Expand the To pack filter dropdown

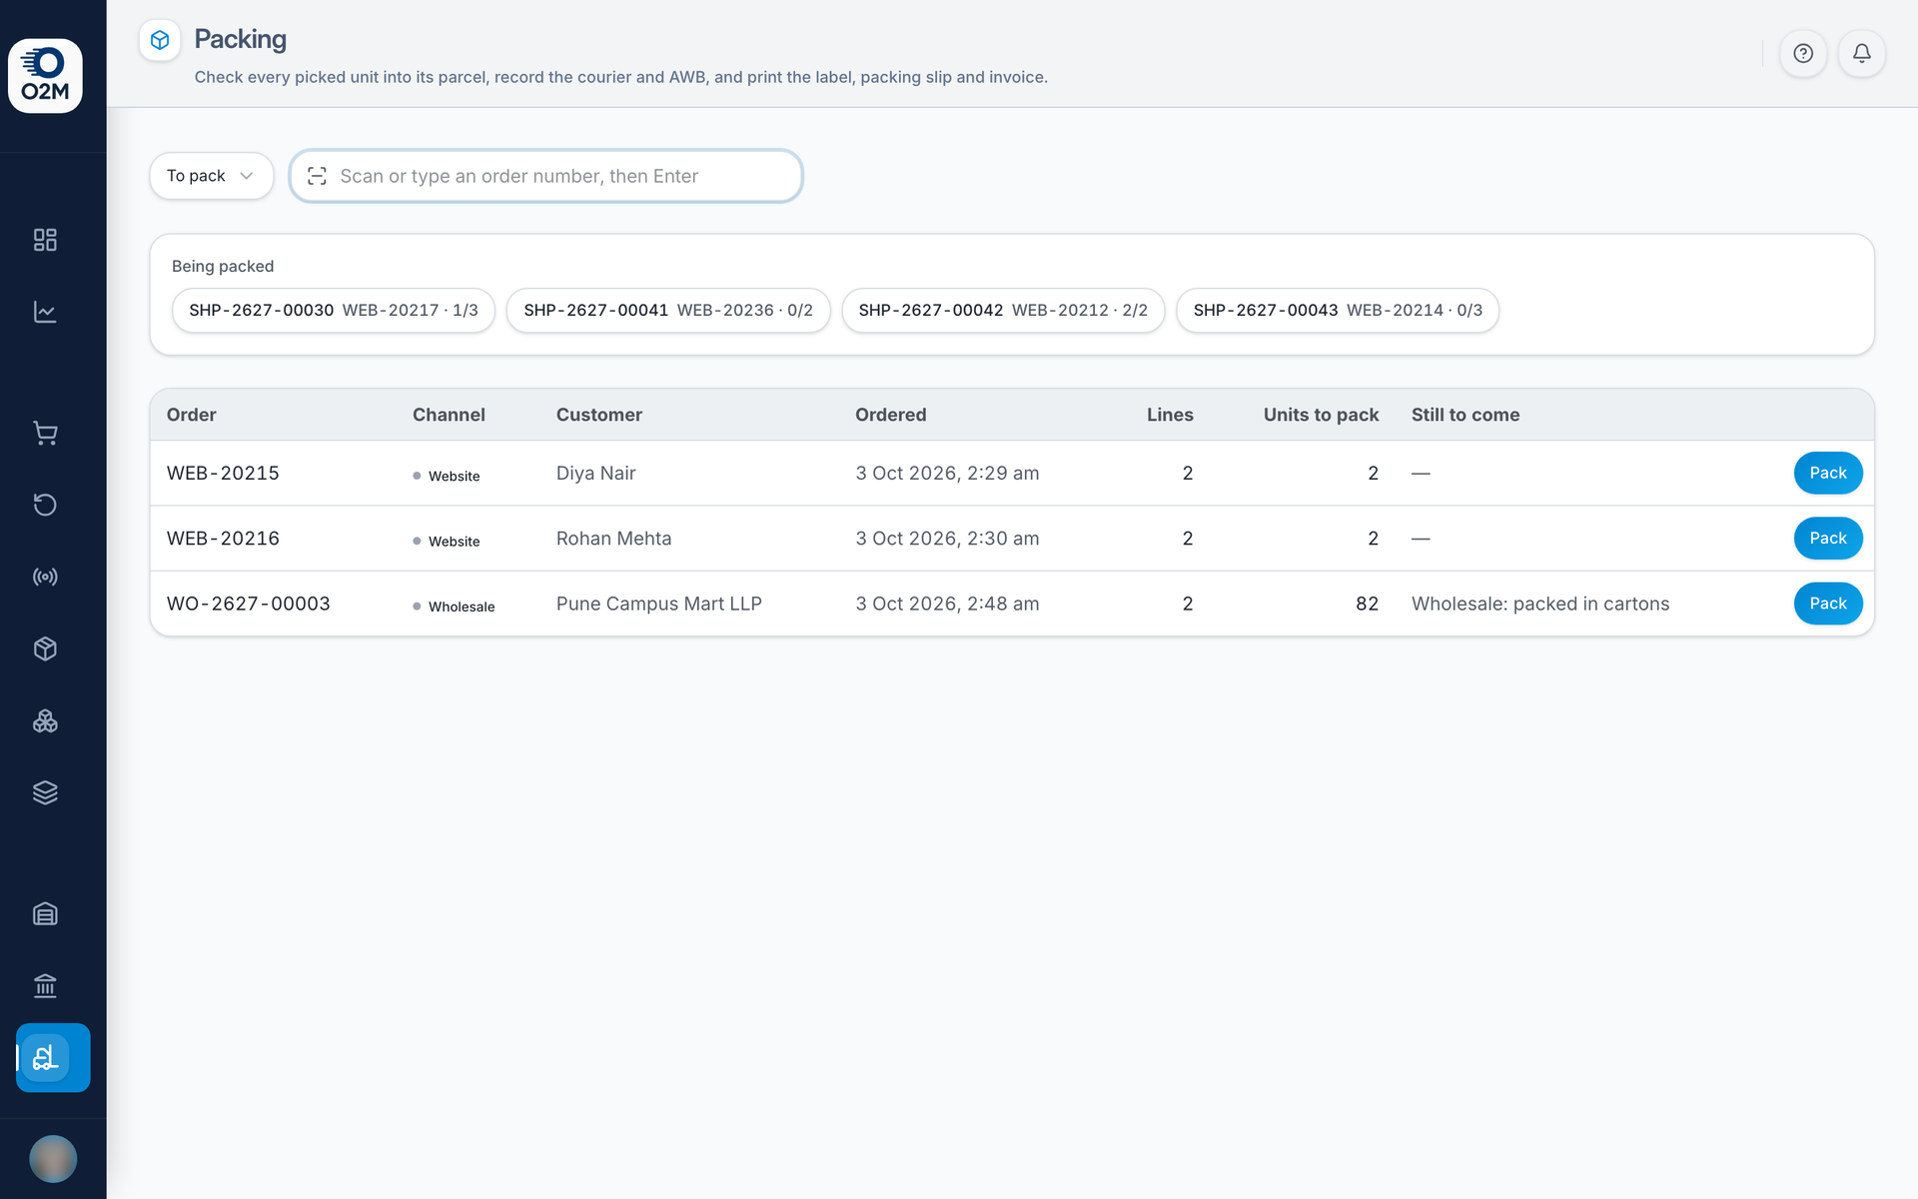pyautogui.click(x=212, y=176)
